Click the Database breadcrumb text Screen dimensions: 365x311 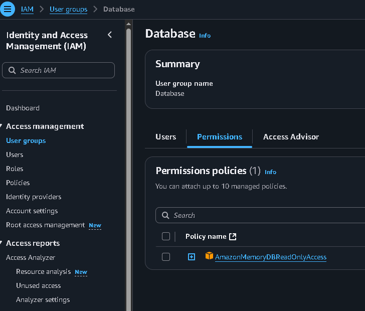click(119, 10)
